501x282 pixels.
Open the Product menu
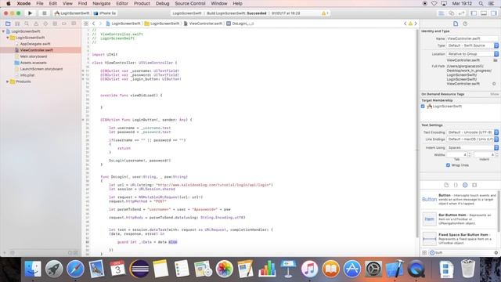pos(142,3)
